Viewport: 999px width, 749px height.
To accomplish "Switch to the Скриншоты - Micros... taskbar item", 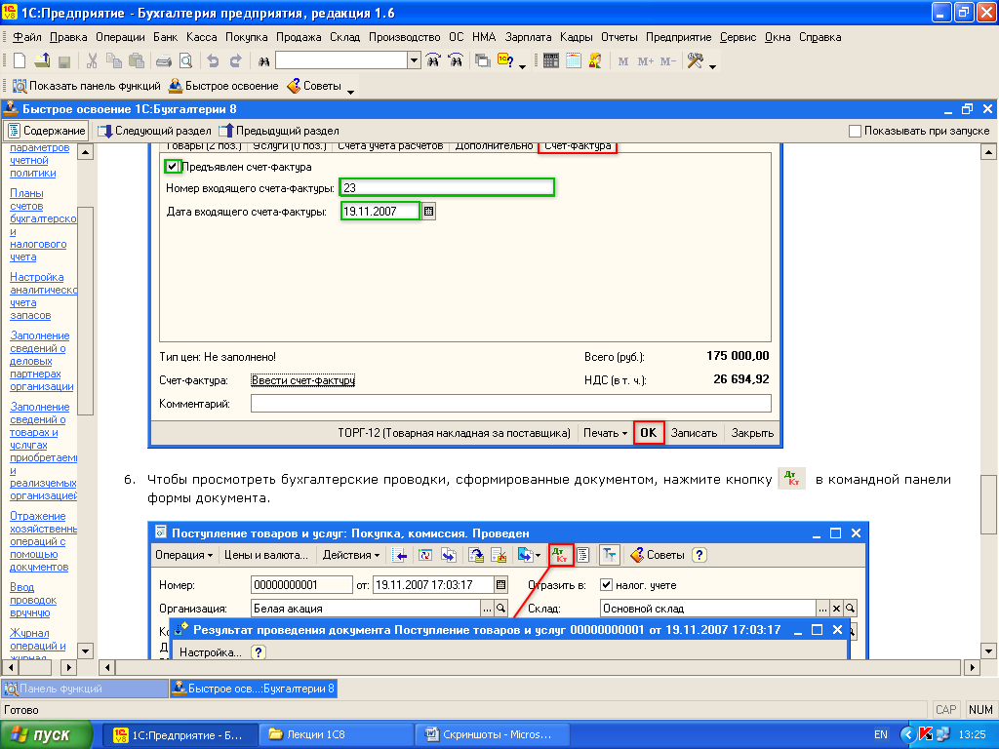I will coord(493,735).
